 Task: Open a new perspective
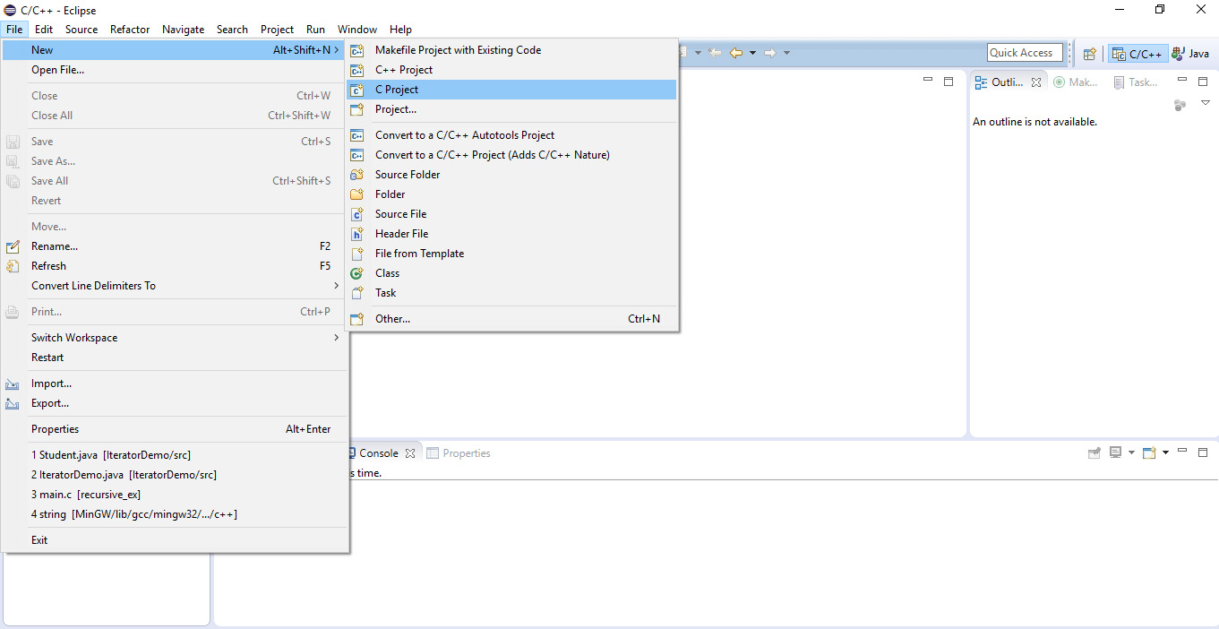[1089, 52]
